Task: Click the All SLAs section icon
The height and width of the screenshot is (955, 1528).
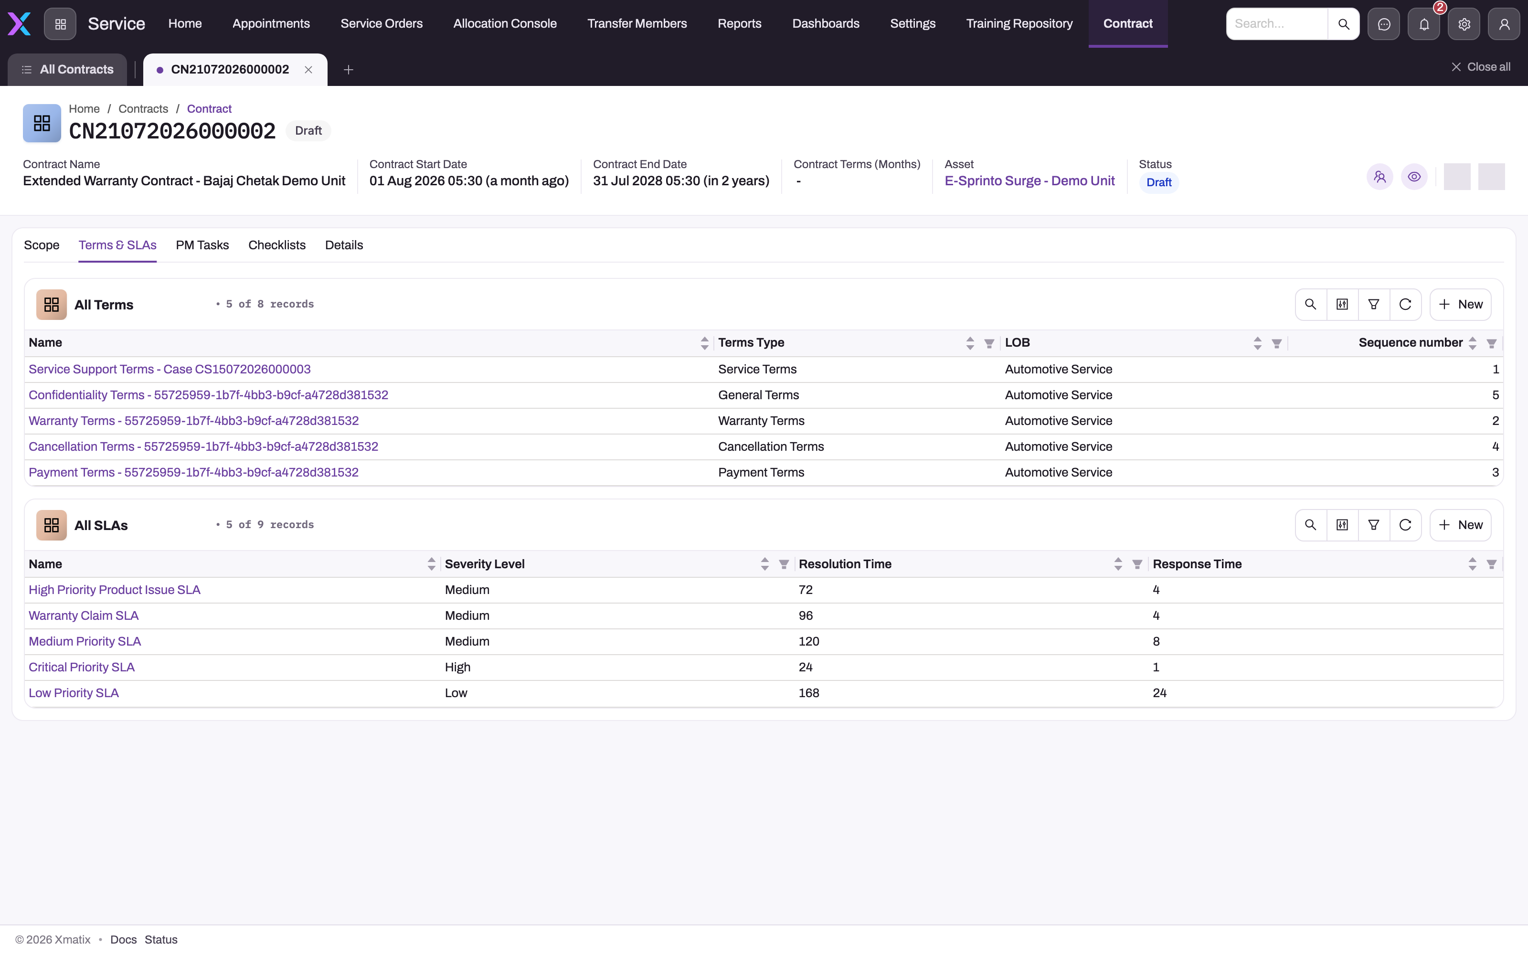Action: pyautogui.click(x=51, y=525)
